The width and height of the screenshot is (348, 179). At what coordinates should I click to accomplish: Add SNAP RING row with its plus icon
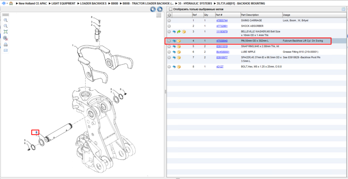pos(169,47)
